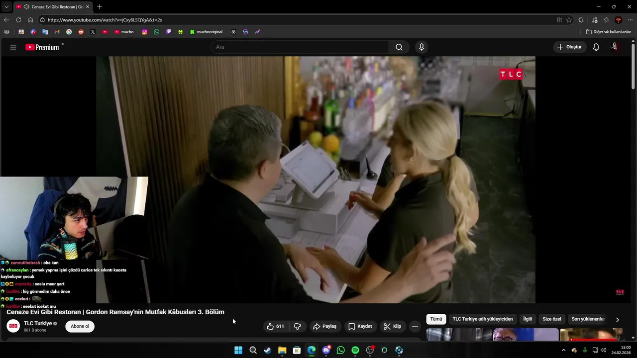Viewport: 637px width, 358px height.
Task: Select 'TLC Turkiye adlı yükleyiciden' chip
Action: pyautogui.click(x=483, y=319)
